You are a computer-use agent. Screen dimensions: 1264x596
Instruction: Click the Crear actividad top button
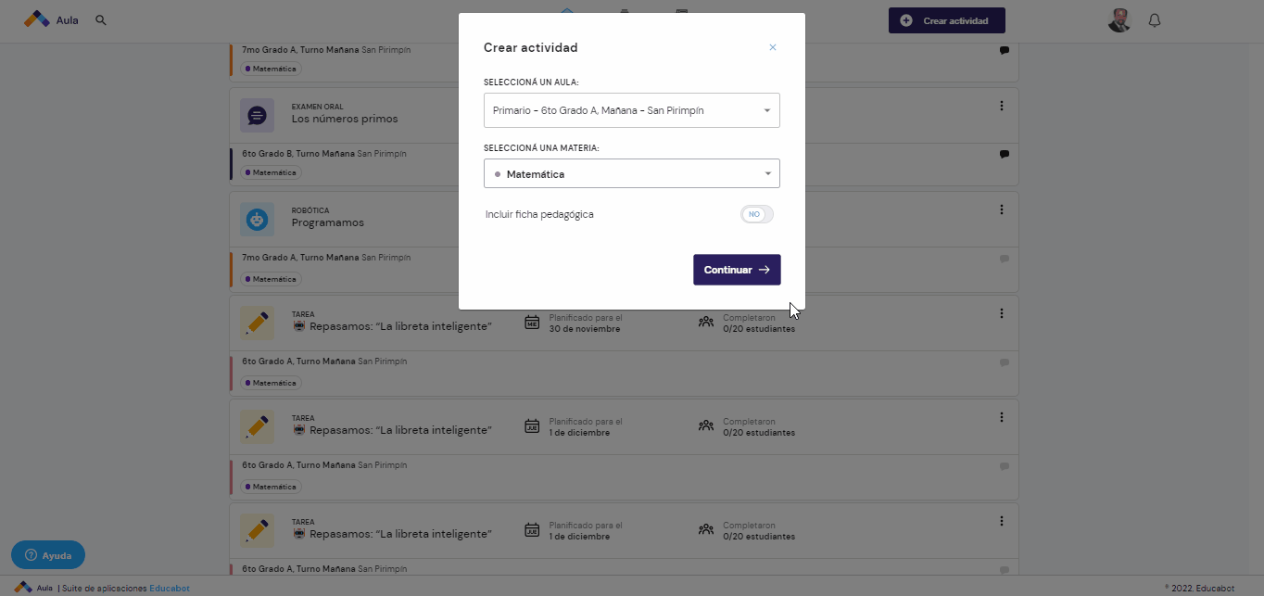[947, 20]
